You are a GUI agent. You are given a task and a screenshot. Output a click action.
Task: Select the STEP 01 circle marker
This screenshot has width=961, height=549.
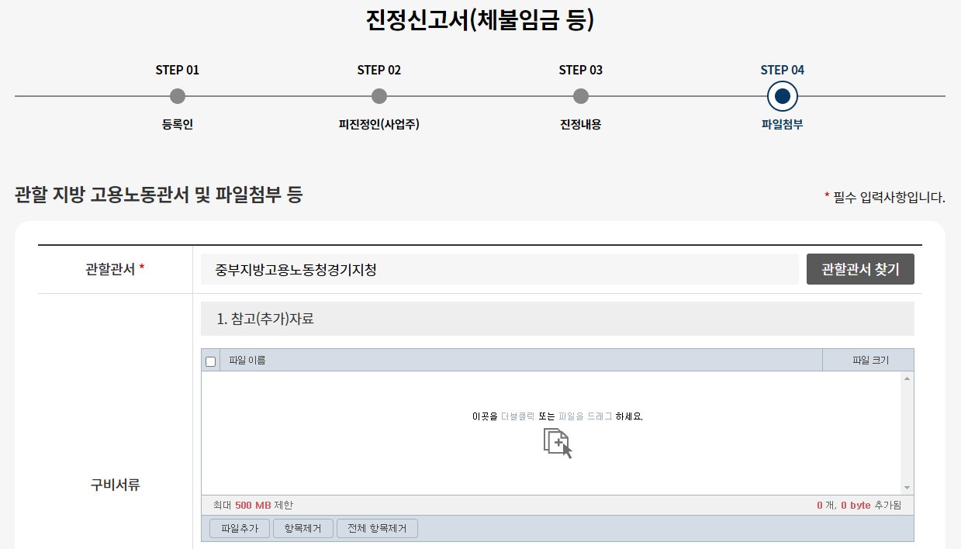177,96
